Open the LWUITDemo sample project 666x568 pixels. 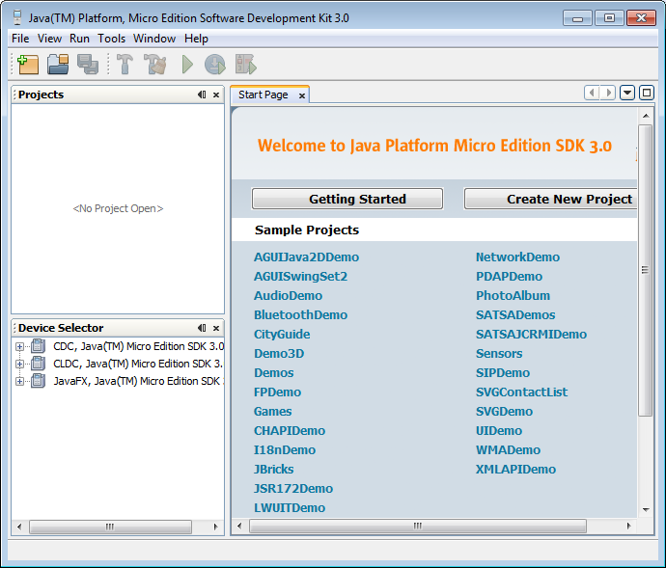(x=290, y=508)
